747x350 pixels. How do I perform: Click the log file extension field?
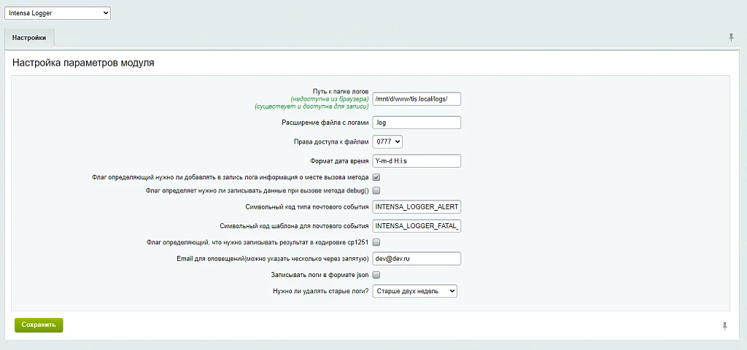pos(417,122)
